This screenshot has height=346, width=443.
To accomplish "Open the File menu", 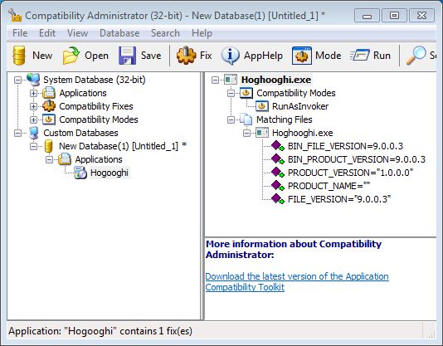I will click(x=20, y=33).
